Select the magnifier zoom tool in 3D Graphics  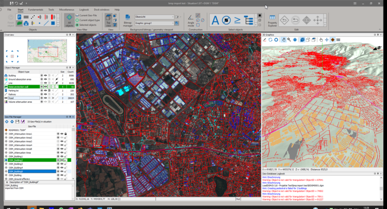(289, 40)
